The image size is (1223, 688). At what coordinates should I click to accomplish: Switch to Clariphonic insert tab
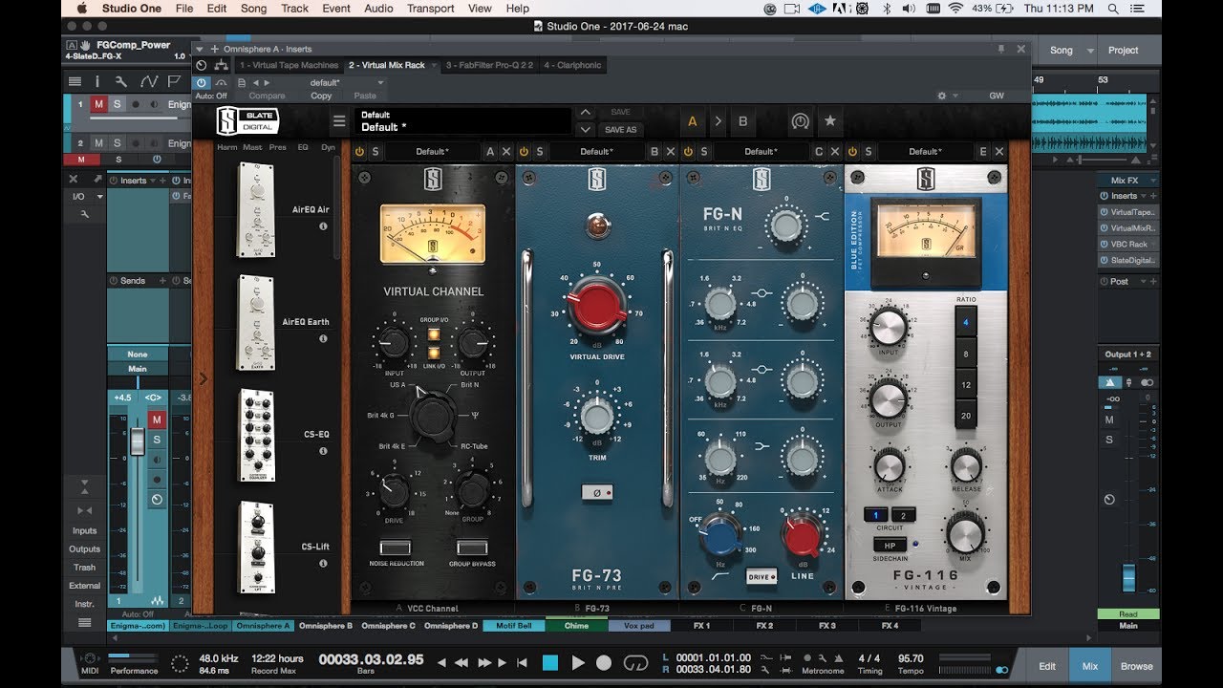(x=573, y=65)
